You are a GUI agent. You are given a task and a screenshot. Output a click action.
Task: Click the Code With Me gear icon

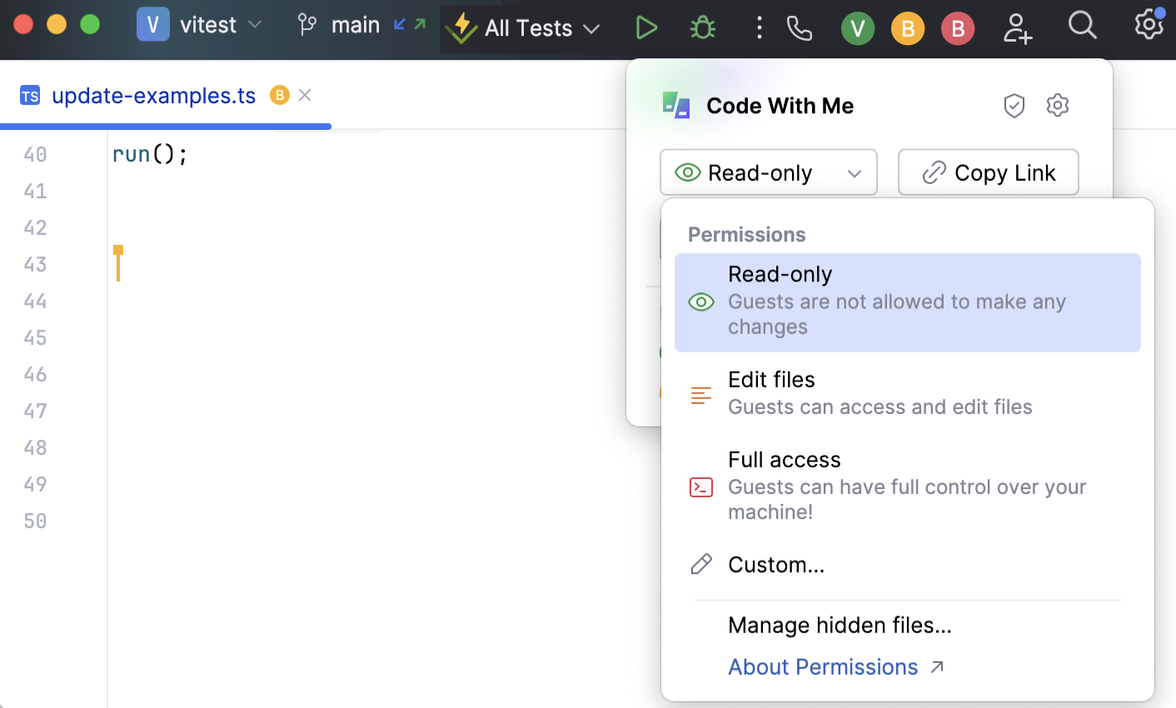point(1058,105)
